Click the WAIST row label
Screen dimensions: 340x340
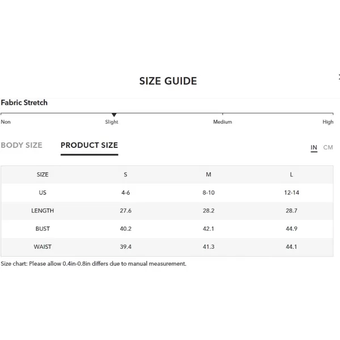point(42,247)
